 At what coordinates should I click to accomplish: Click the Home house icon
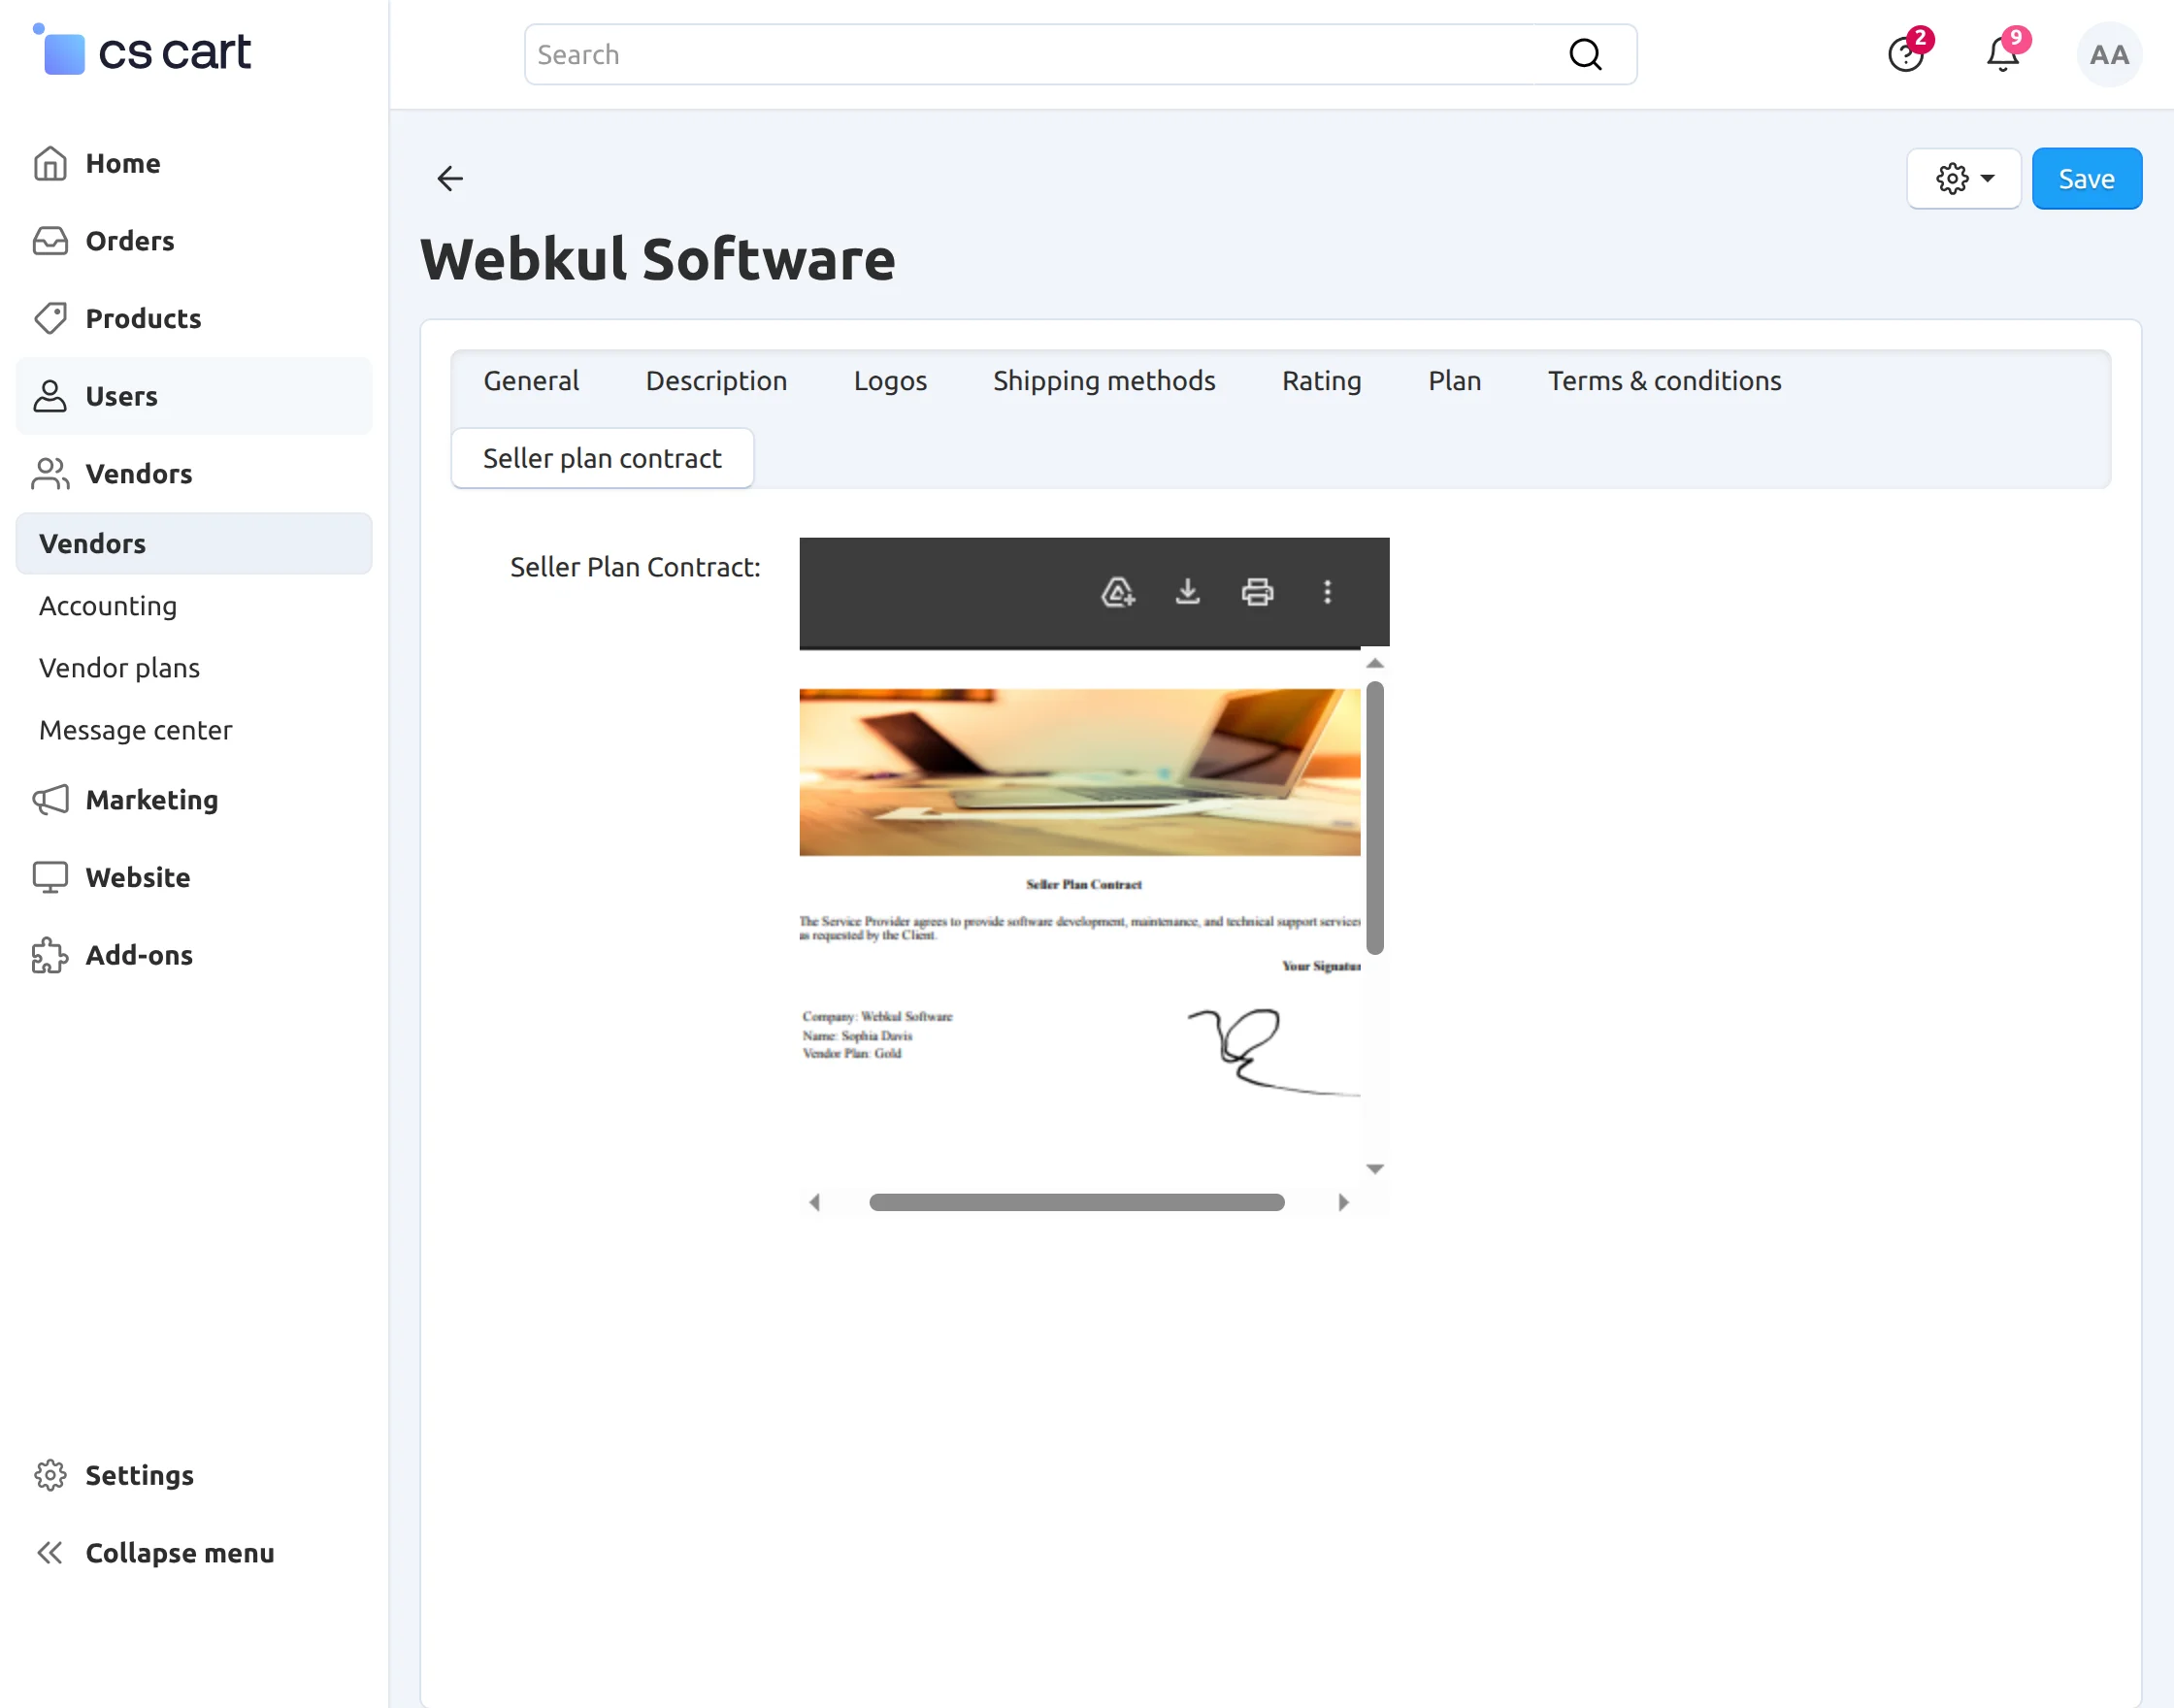(50, 163)
